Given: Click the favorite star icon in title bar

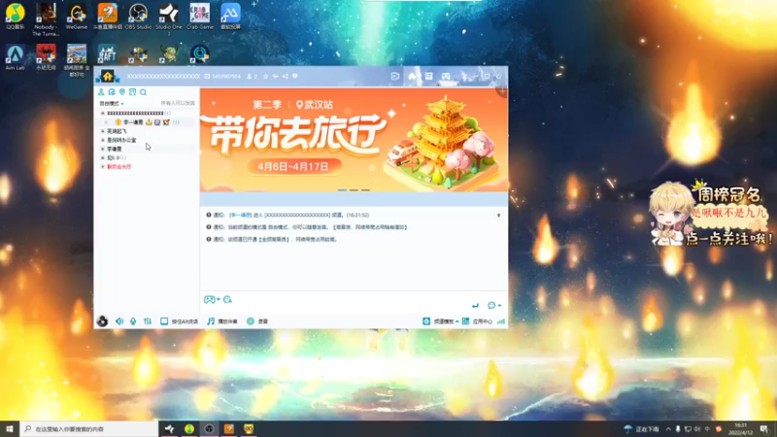Looking at the screenshot, I should point(265,77).
